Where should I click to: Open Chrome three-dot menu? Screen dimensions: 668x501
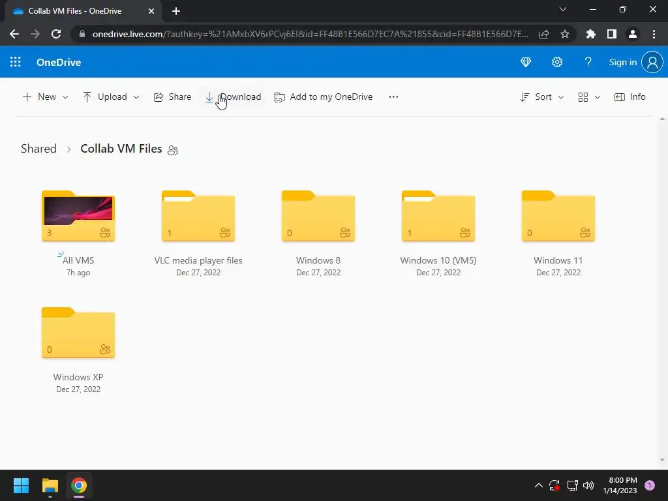[654, 34]
